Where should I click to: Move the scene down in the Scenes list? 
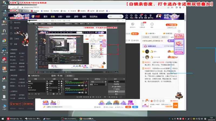tap(39, 94)
